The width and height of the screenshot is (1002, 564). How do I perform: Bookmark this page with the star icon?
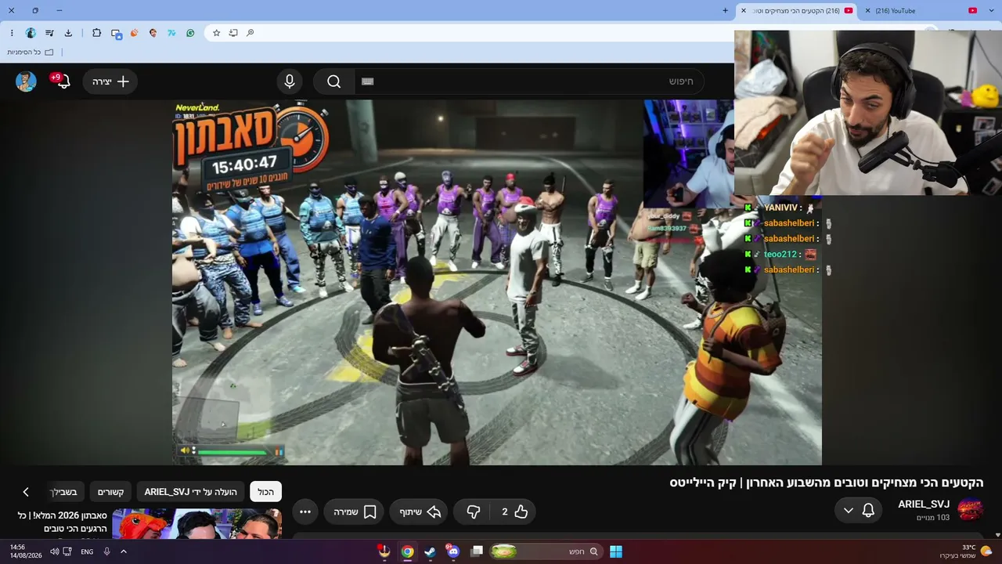217,33
